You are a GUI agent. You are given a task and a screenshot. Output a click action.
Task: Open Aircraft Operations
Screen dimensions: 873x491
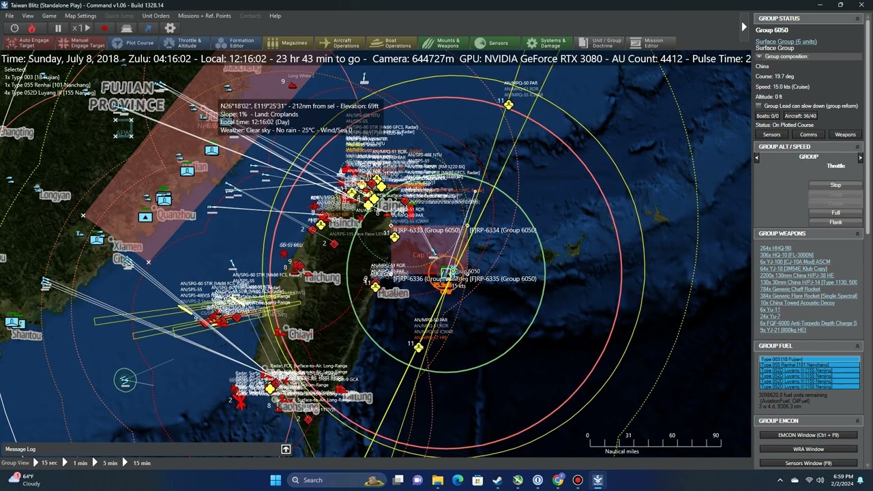point(339,43)
